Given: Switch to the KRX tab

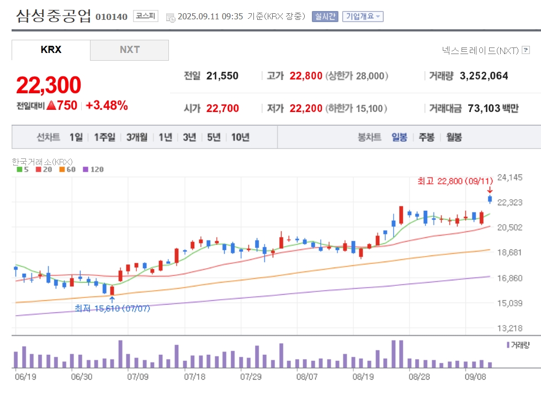Looking at the screenshot, I should coord(51,50).
